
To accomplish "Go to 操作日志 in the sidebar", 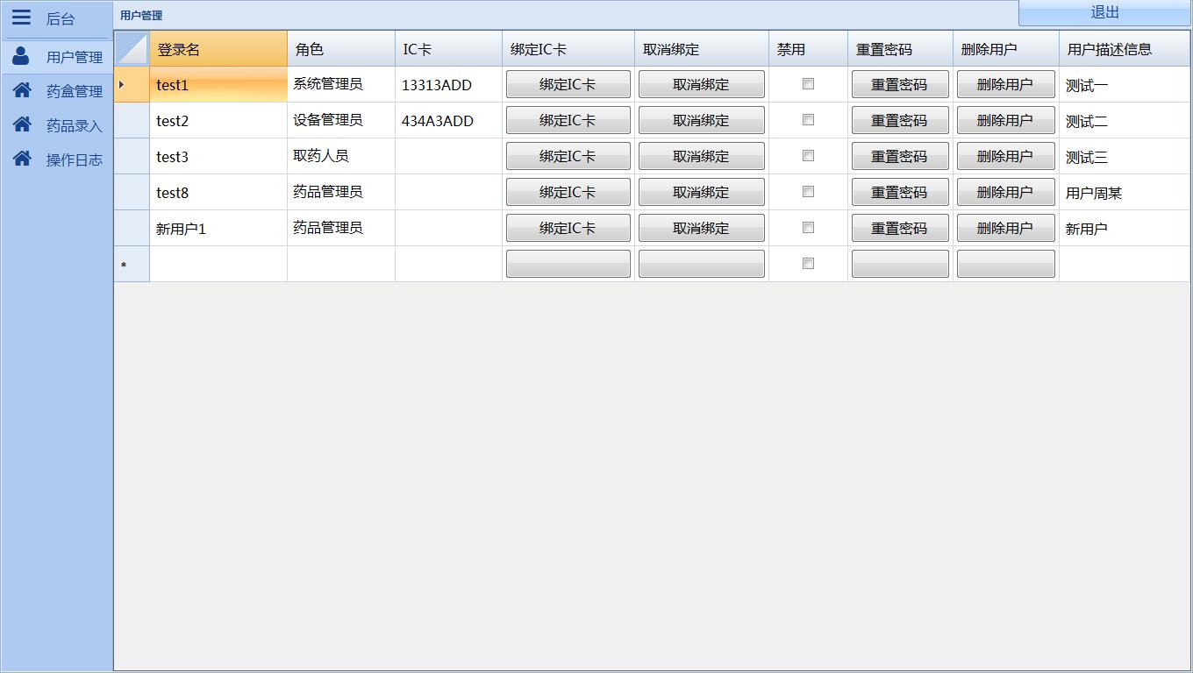I will [74, 159].
